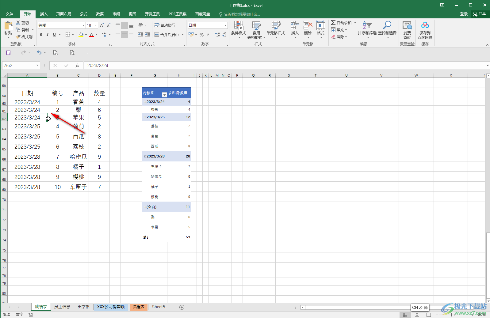490x318 pixels.
Task: Click the fill color bucket swatch
Action: 81,35
